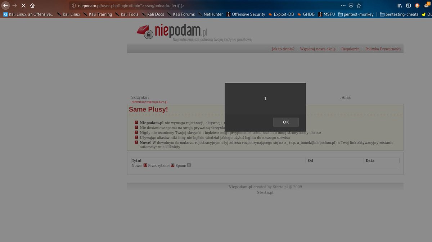Save page to Pocket icon
This screenshot has height=242, width=432.
pyautogui.click(x=351, y=5)
